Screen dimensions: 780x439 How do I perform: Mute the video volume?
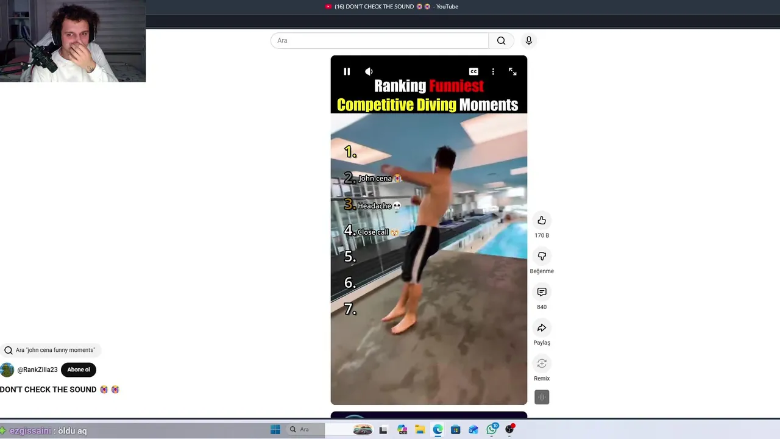[369, 71]
